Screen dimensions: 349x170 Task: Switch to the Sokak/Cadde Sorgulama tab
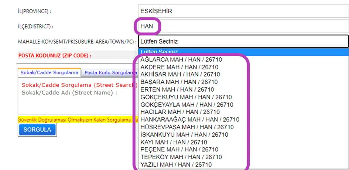pyautogui.click(x=49, y=72)
